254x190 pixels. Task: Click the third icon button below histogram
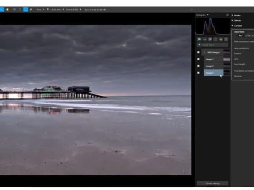pos(210,39)
